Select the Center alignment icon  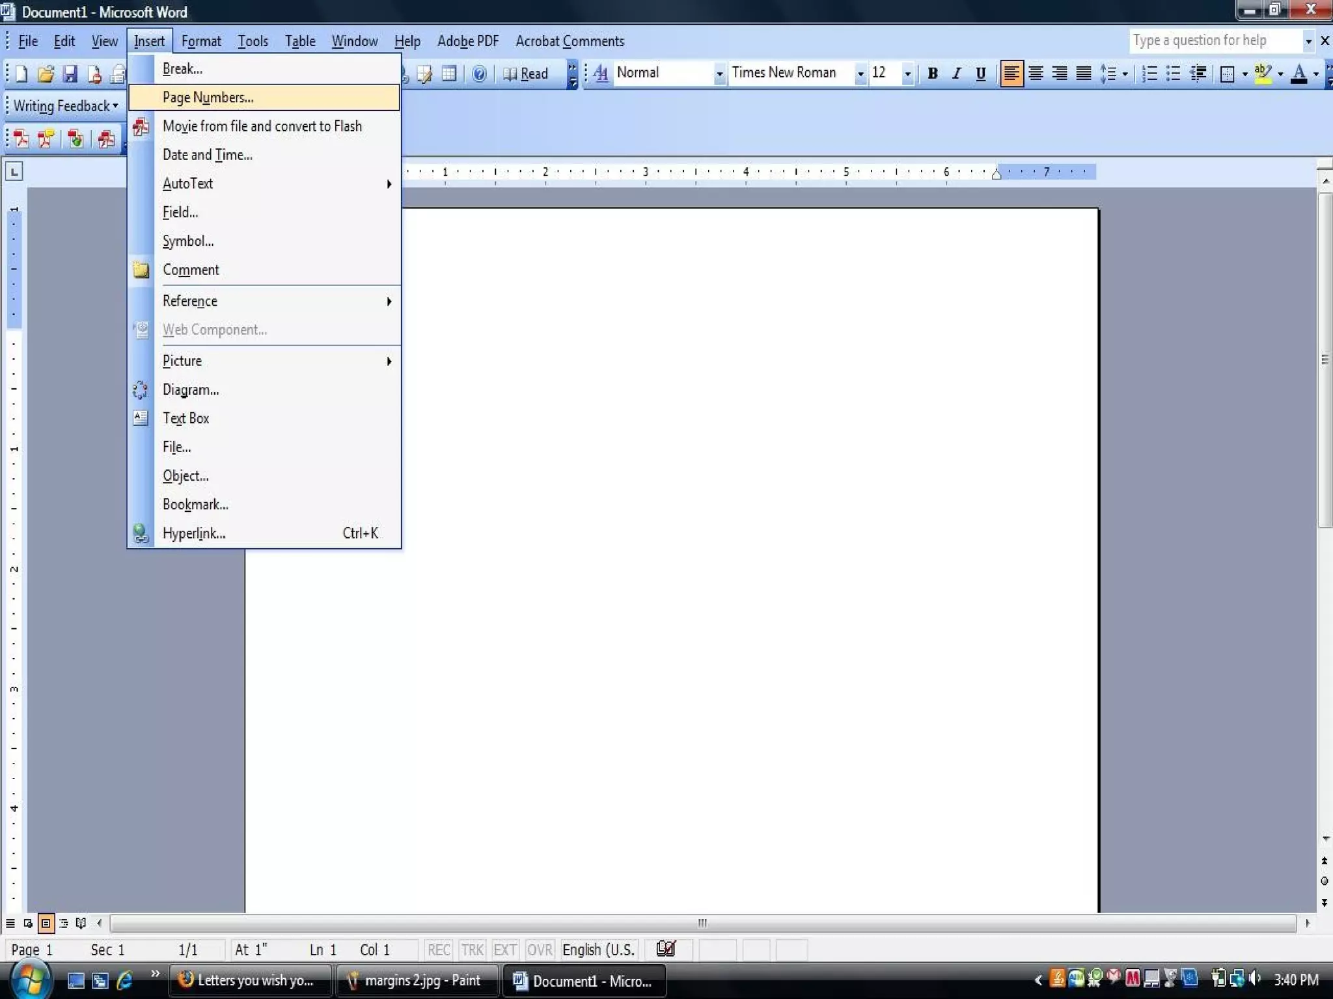[x=1036, y=73]
